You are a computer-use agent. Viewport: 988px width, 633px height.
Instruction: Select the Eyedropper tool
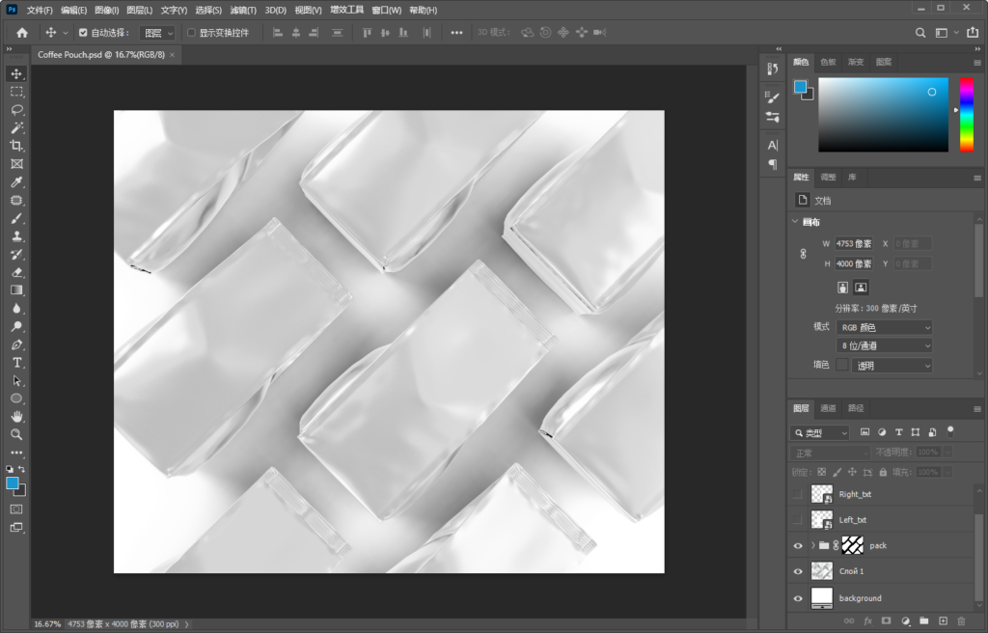(16, 182)
